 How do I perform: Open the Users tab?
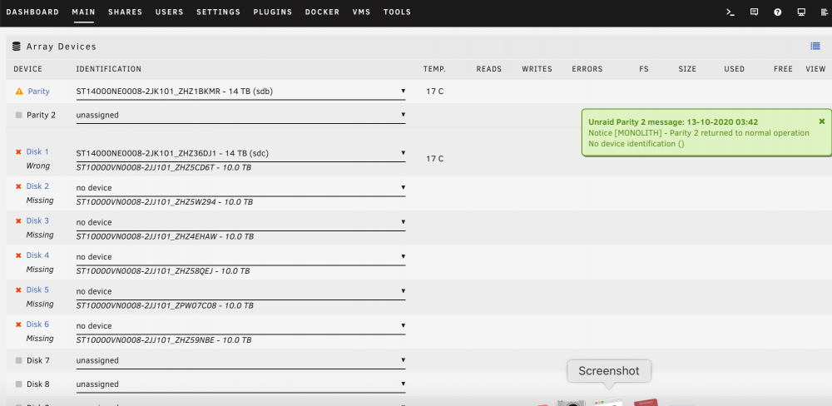(169, 12)
